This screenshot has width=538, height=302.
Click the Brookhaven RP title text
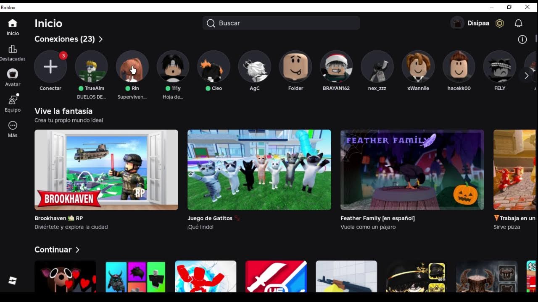[59, 218]
